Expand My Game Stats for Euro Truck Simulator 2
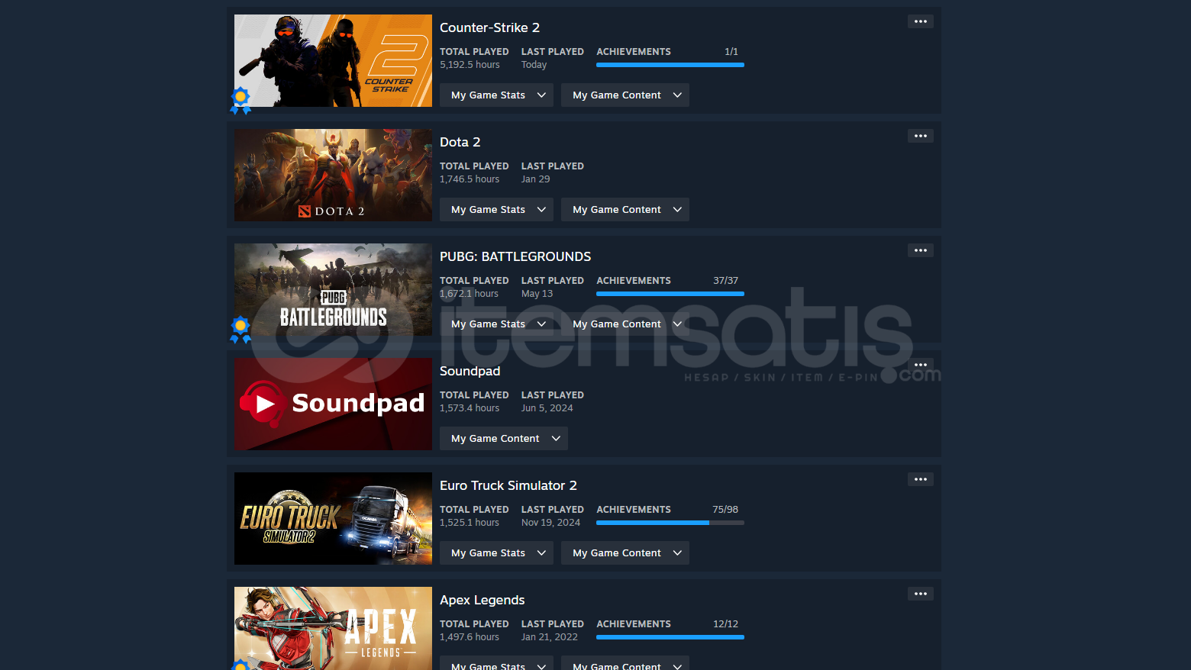 496,553
